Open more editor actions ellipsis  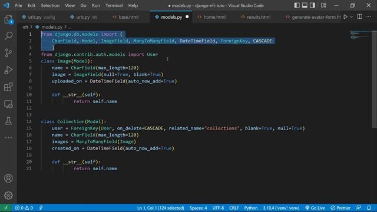tap(369, 17)
